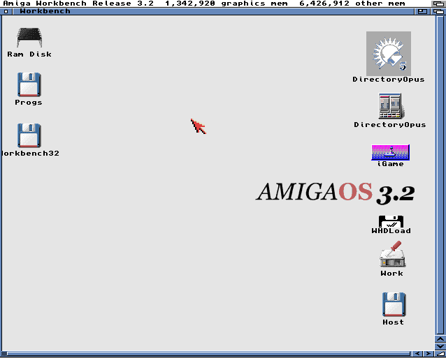Click the Amiga Workbench Release 3.2 screen title
Image resolution: width=446 pixels, height=358 pixels.
78,3
